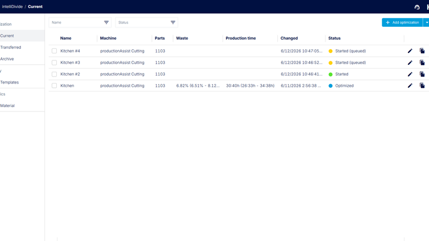Open the filter icon in the Name field

[x=106, y=22]
